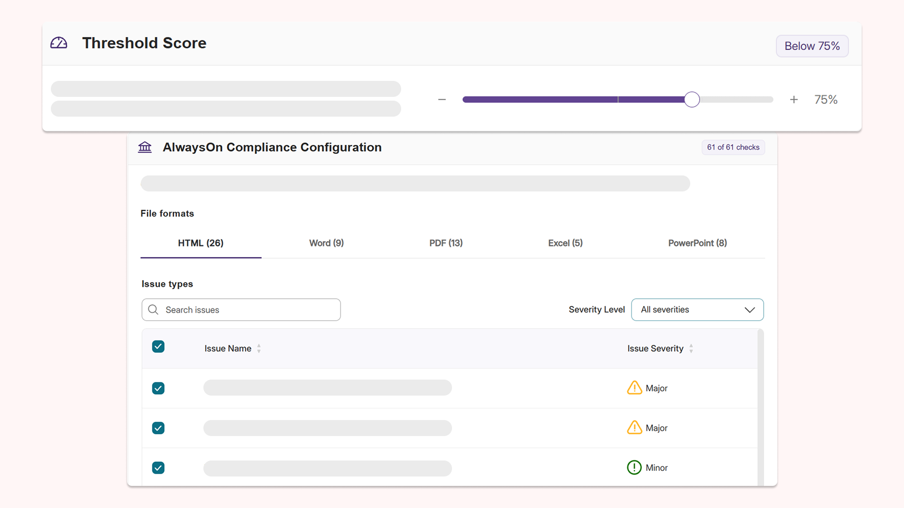Click the search magnifier icon
The height and width of the screenshot is (508, 904).
click(153, 310)
